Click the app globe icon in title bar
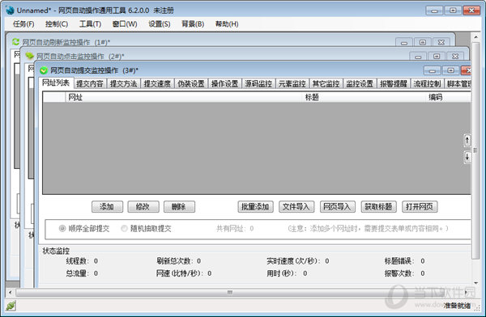This screenshot has width=486, height=317. (10, 11)
